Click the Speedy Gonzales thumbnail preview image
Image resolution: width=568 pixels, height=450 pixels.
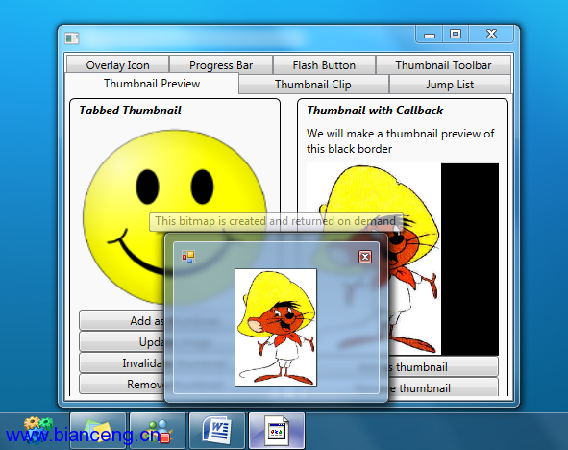pyautogui.click(x=276, y=327)
